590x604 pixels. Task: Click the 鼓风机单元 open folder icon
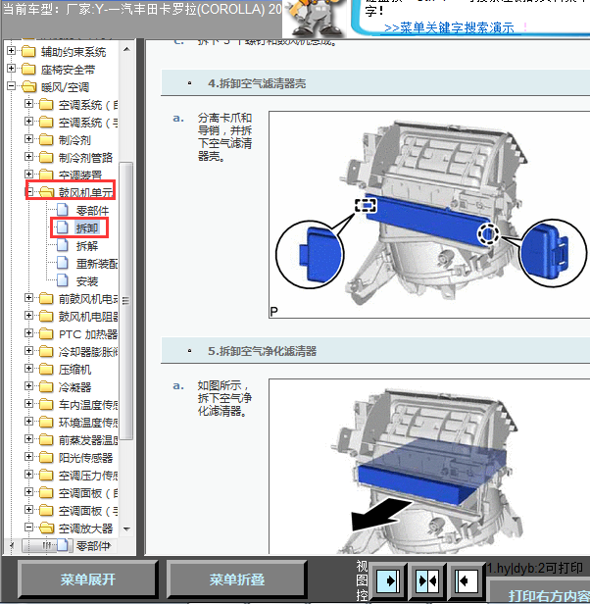47,192
